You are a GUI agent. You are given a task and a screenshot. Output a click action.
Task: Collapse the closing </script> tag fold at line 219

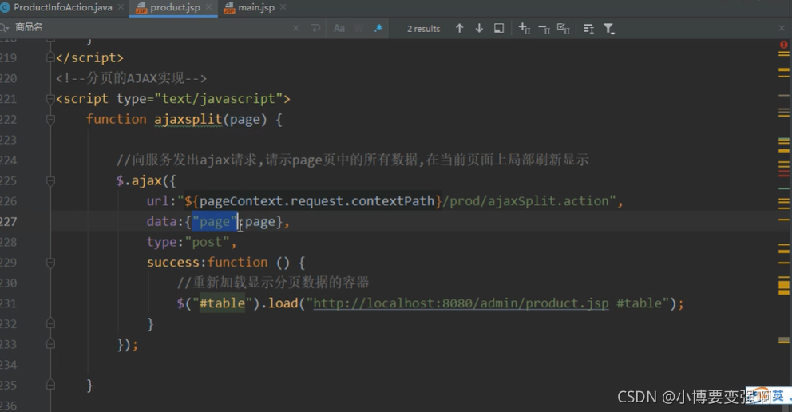tap(50, 57)
